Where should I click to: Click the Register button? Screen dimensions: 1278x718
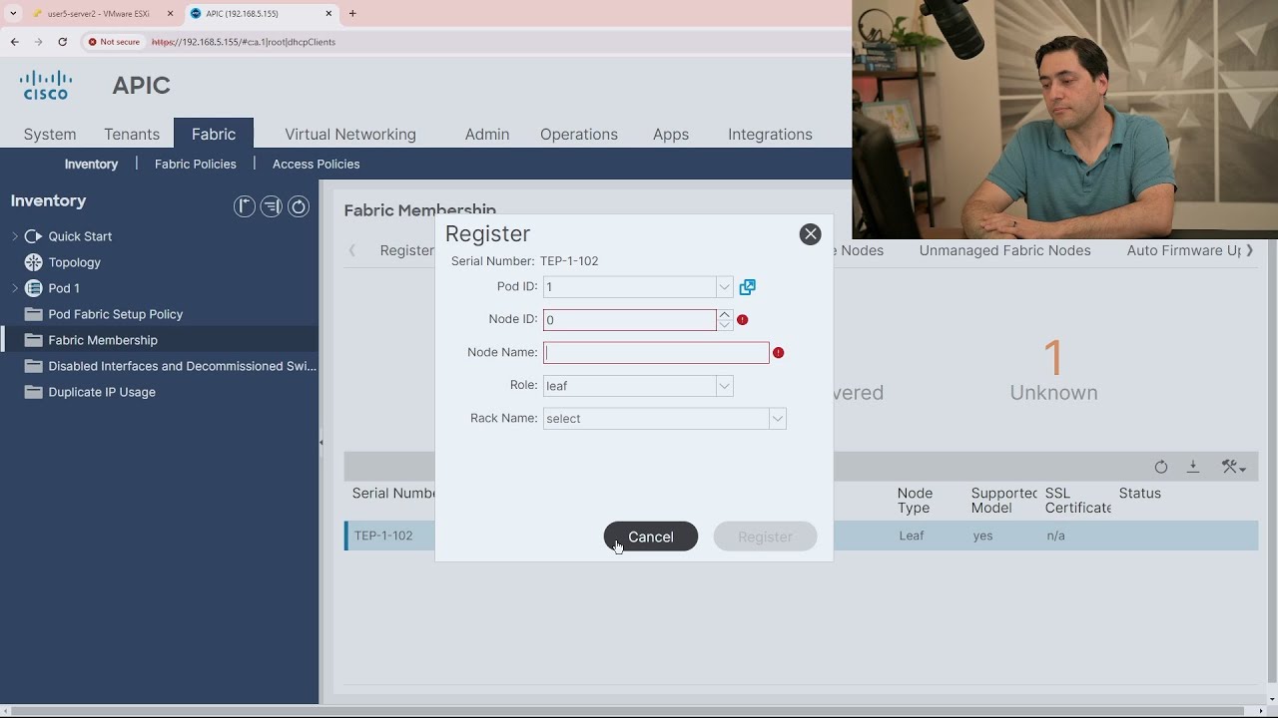pyautogui.click(x=765, y=537)
